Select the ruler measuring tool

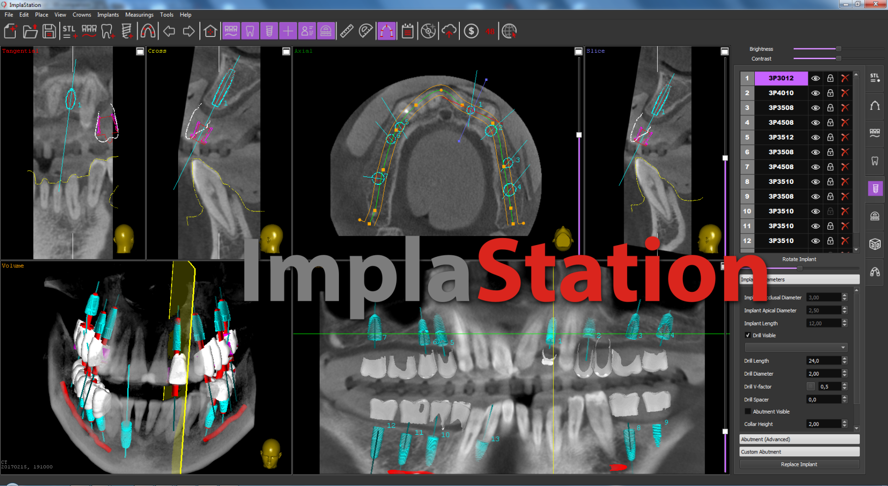(347, 31)
